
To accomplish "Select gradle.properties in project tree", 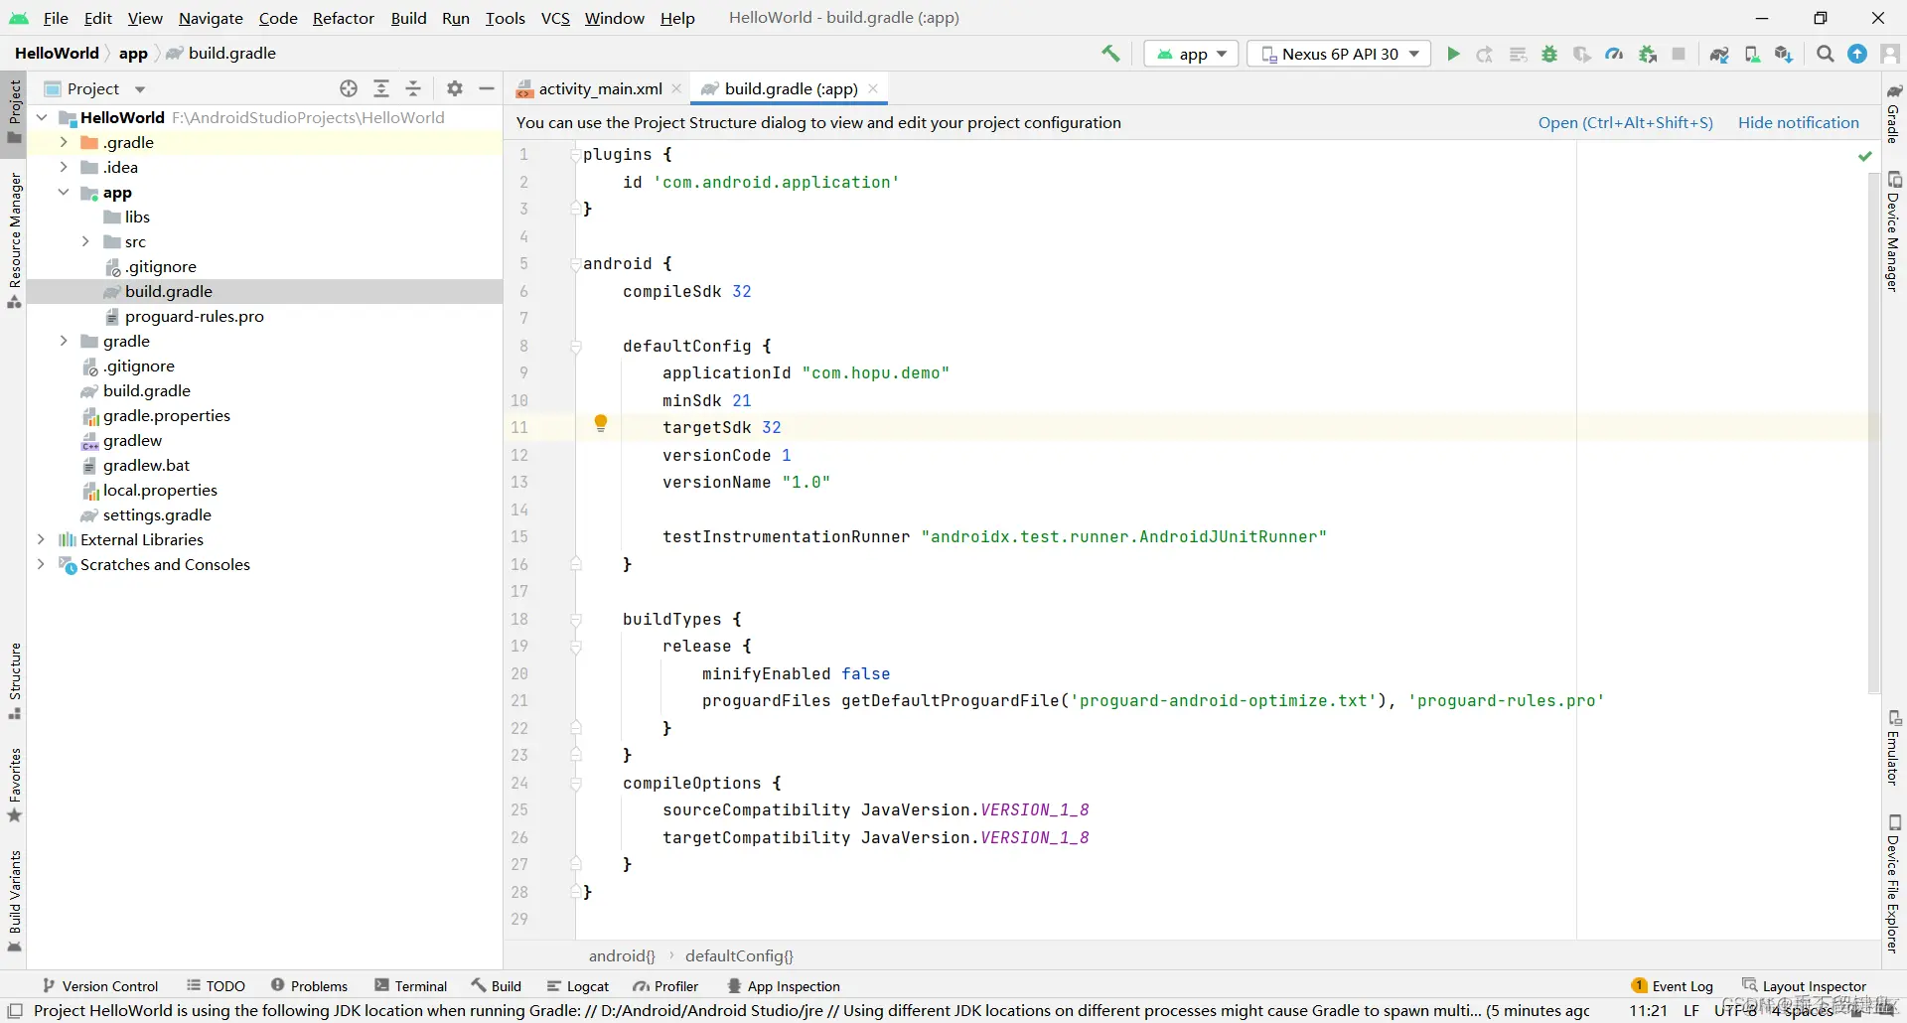I will click(x=167, y=415).
